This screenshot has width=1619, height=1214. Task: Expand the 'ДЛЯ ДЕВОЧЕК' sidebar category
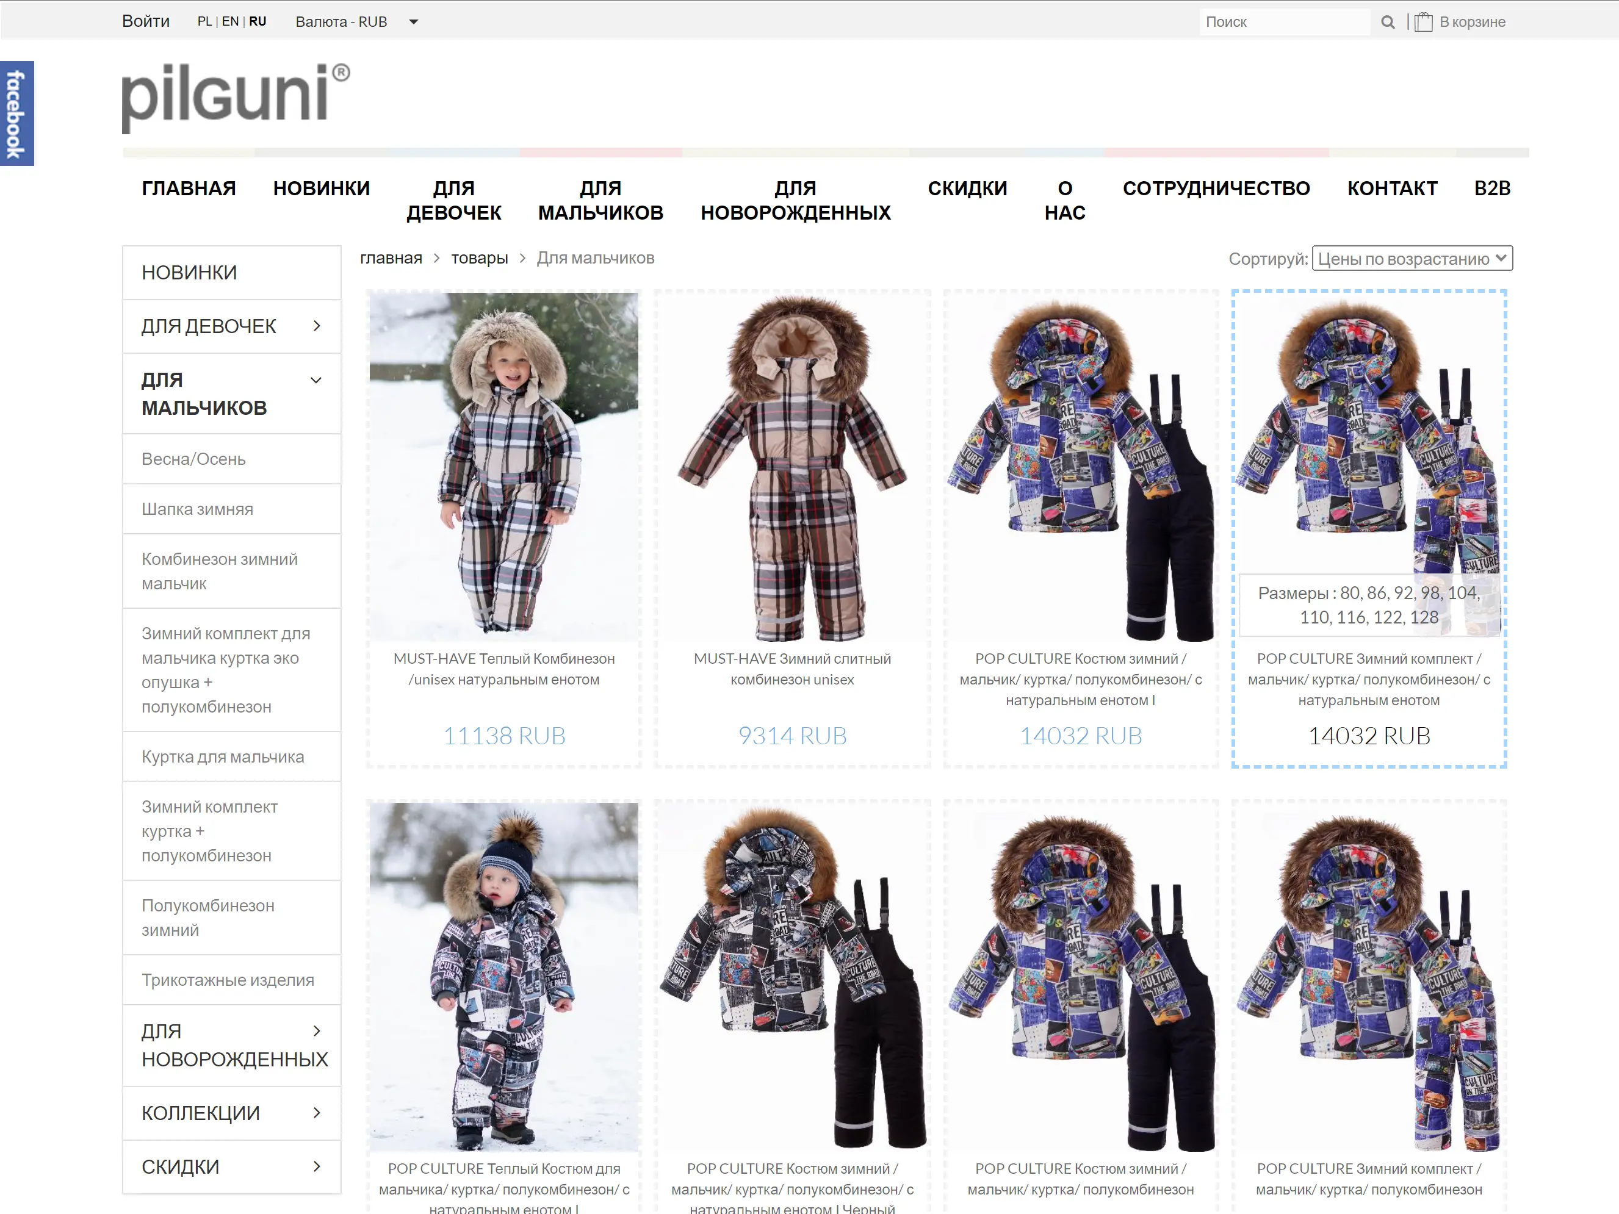(316, 326)
